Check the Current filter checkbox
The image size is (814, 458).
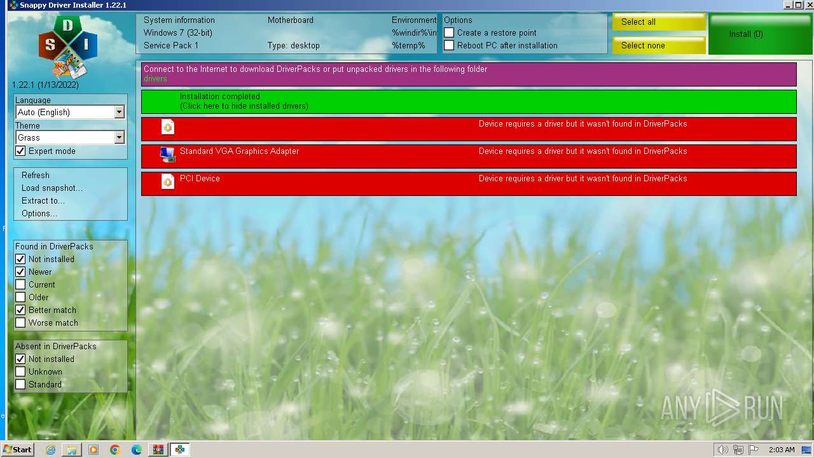coord(20,284)
